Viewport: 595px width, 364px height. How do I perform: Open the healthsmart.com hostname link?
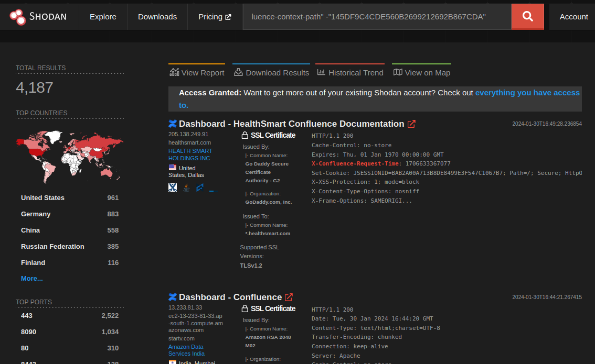189,142
